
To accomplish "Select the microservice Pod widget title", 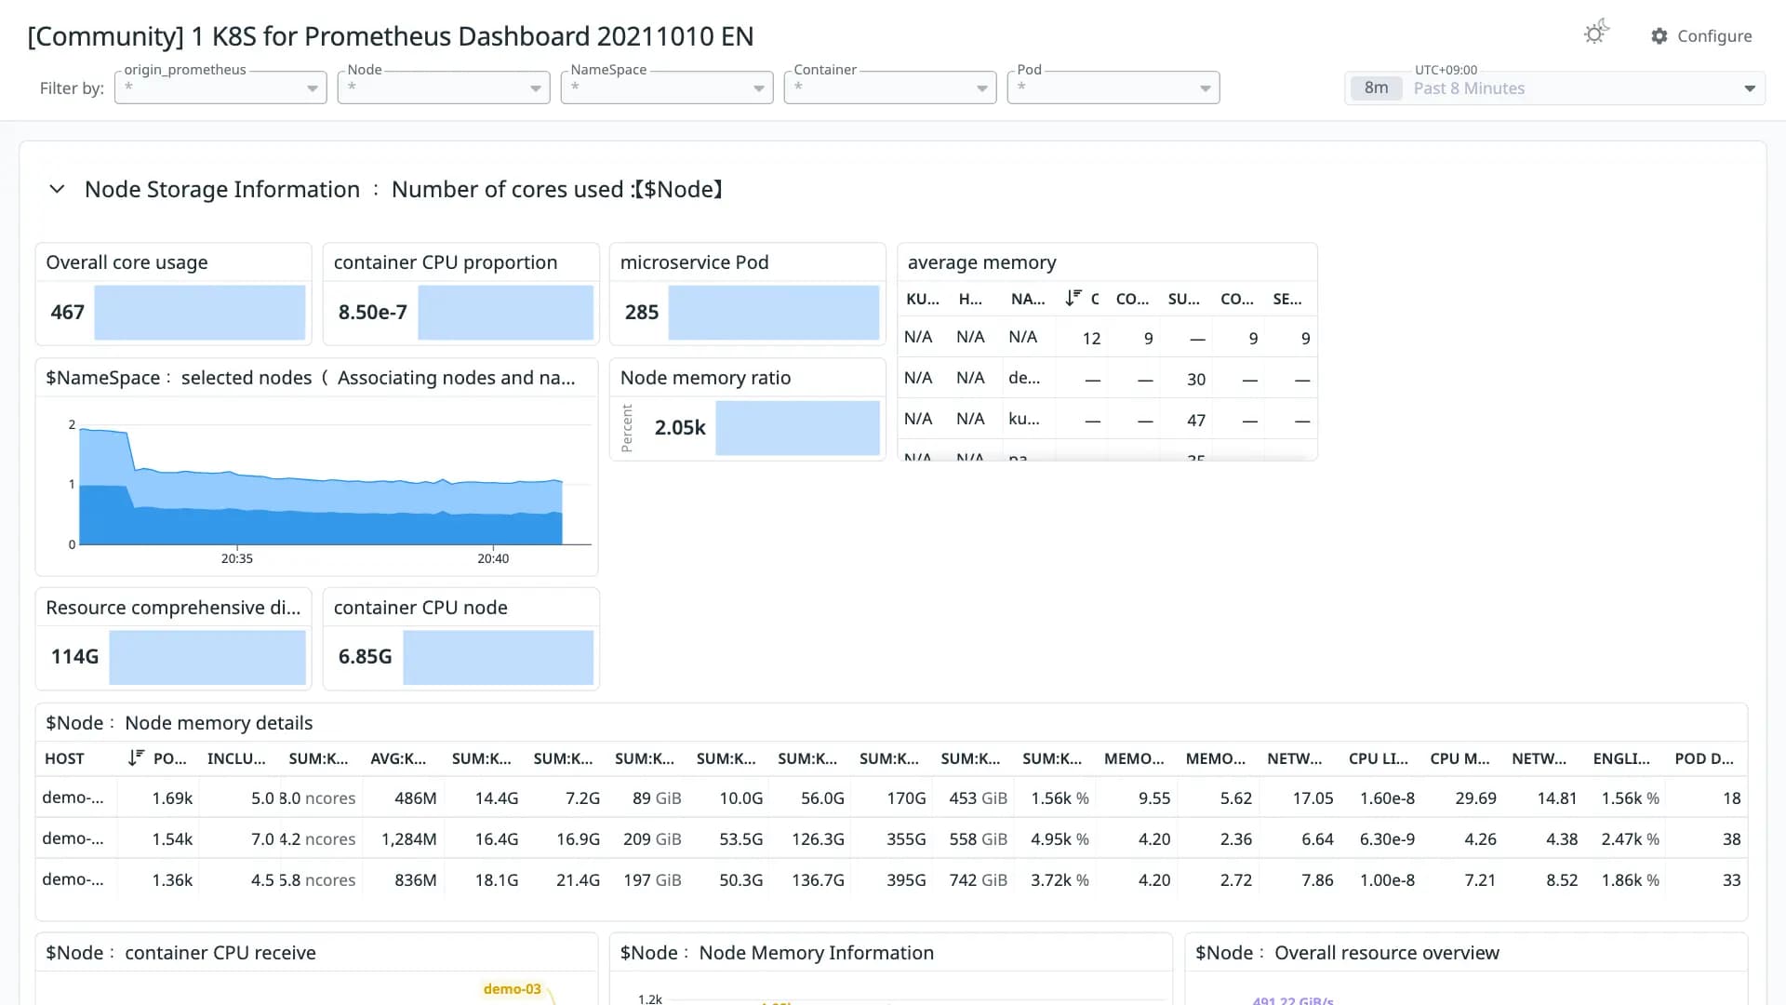I will pos(694,262).
